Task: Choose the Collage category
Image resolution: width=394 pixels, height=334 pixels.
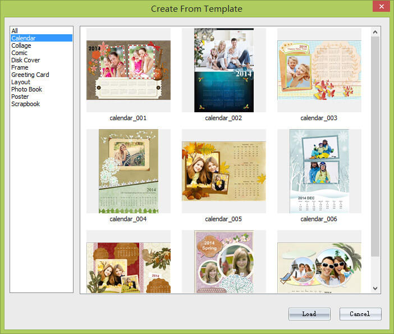Action: point(42,45)
